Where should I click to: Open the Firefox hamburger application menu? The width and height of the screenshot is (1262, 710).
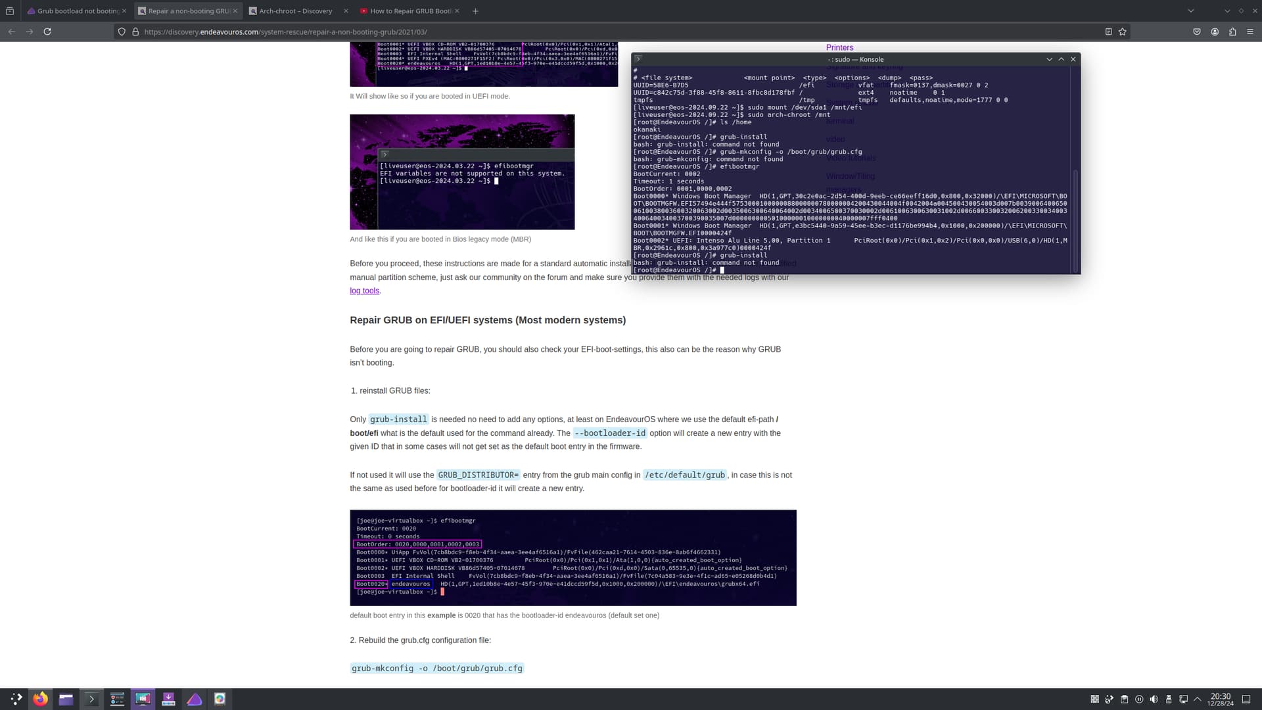pos(1250,32)
